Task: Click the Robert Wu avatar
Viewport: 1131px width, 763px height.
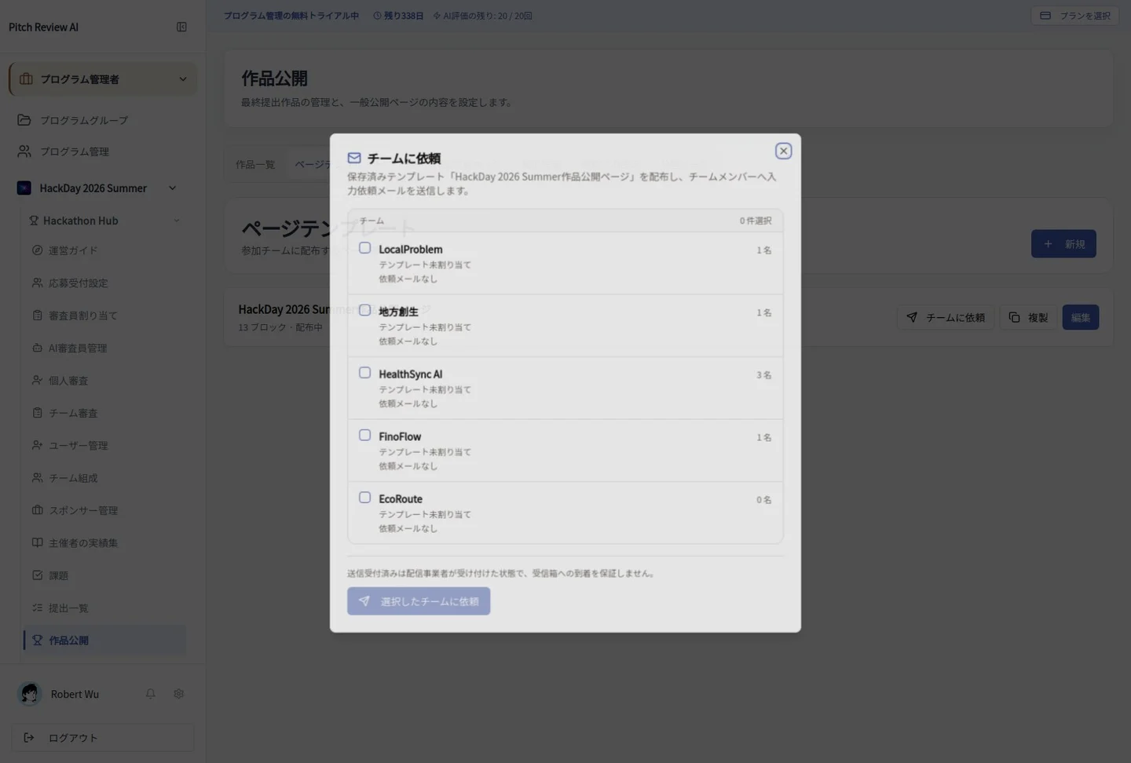Action: [30, 694]
